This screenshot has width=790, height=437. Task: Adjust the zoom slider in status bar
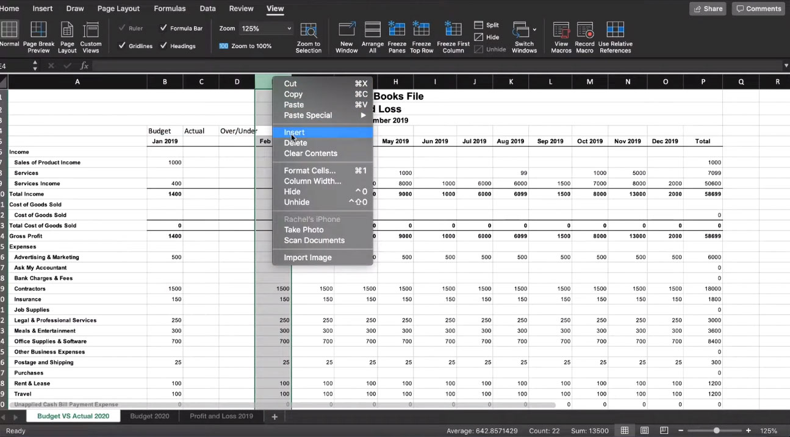click(x=716, y=431)
